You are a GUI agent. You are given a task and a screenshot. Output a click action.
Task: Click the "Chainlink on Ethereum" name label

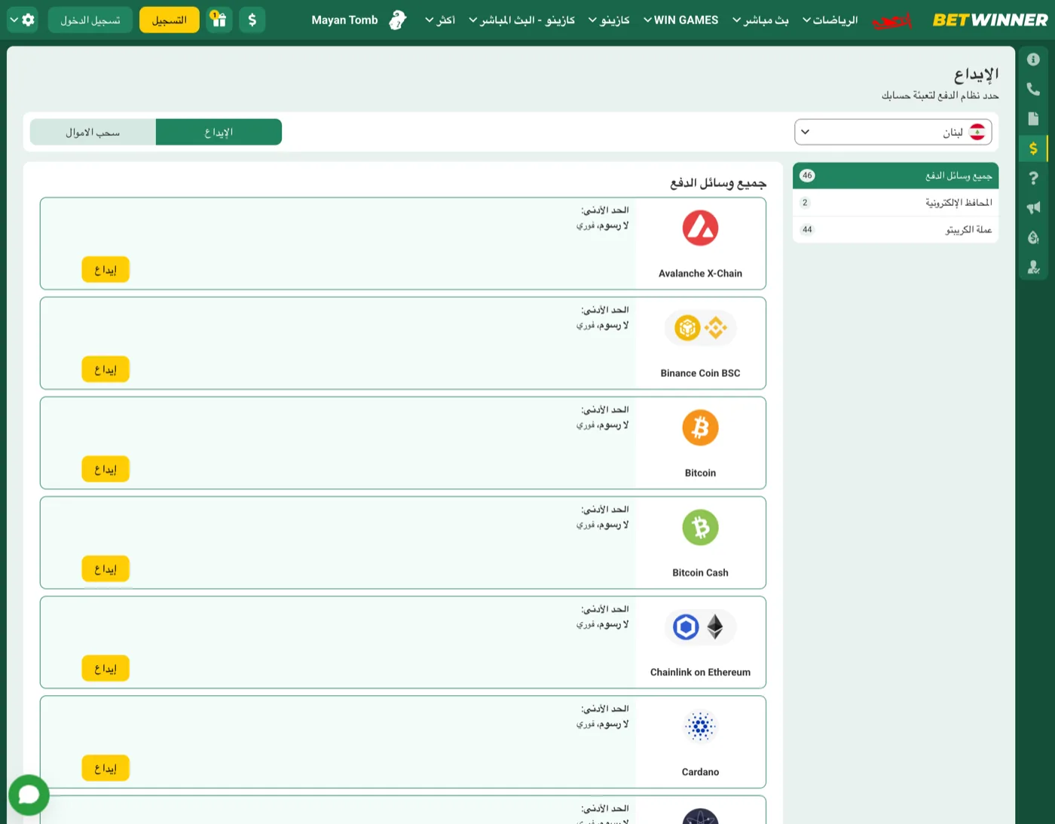click(700, 672)
